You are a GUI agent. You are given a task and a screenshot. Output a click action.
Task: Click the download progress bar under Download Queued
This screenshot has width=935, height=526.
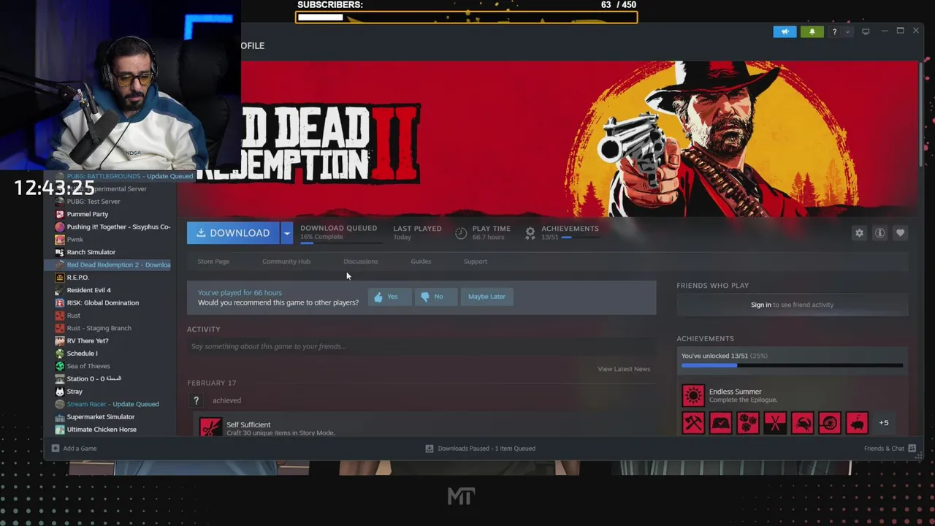[x=341, y=243]
